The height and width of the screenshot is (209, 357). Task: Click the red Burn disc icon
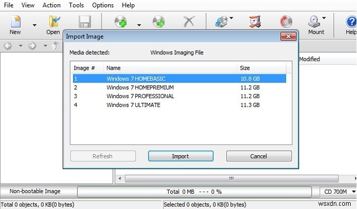click(x=286, y=22)
